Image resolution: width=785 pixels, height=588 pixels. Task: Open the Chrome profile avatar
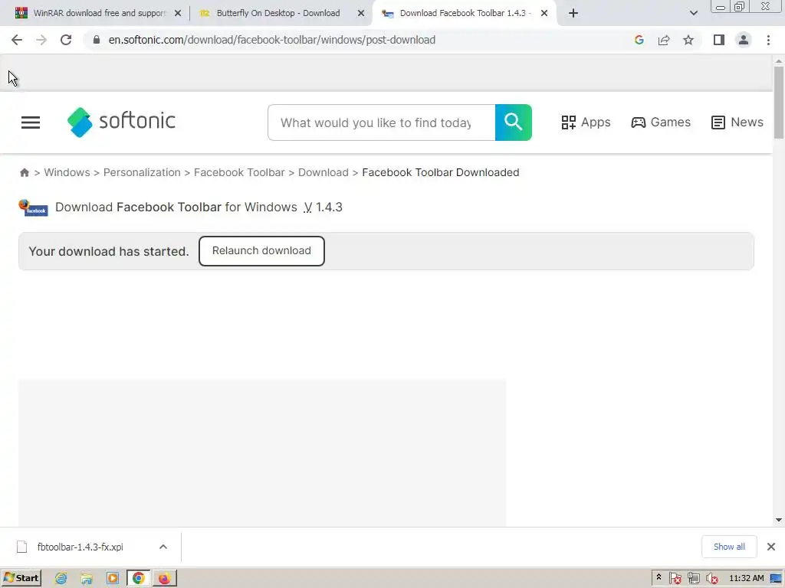click(744, 40)
